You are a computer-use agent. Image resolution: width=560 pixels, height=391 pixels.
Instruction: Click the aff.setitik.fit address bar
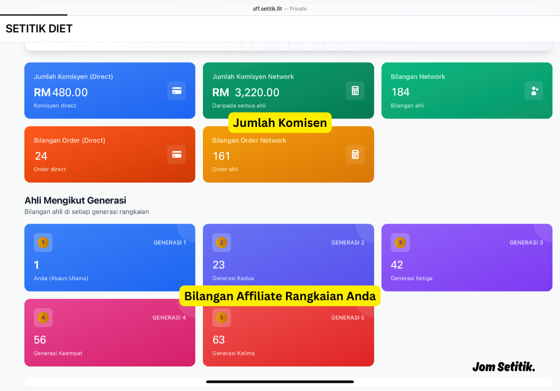[x=279, y=9]
